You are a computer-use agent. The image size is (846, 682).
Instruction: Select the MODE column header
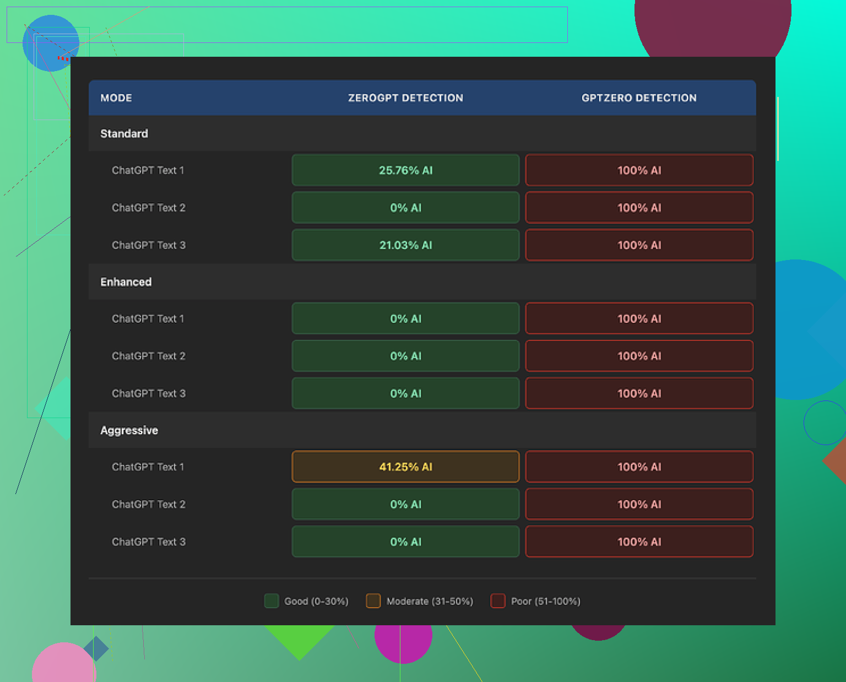[x=116, y=98]
